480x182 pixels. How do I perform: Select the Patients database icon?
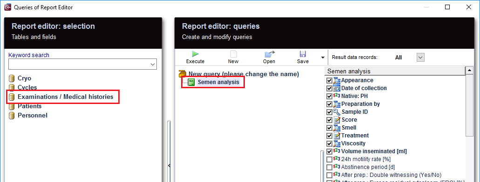[12, 107]
